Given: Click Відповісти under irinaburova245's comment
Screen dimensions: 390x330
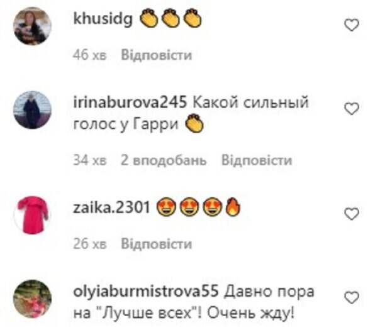Looking at the screenshot, I should point(257,160).
